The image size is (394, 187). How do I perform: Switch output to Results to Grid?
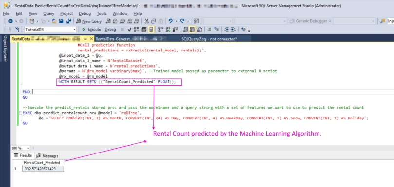pos(192,29)
